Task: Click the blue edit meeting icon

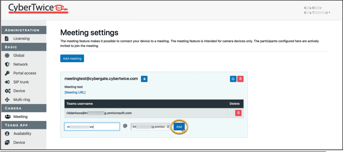Action: 233,79
